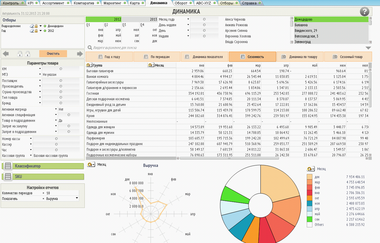Open the help question mark icon
380x243 pixels.
365,12
